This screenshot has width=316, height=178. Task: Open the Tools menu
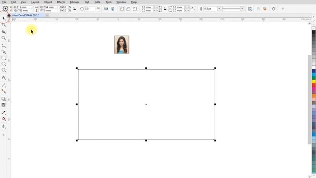[x=109, y=2]
